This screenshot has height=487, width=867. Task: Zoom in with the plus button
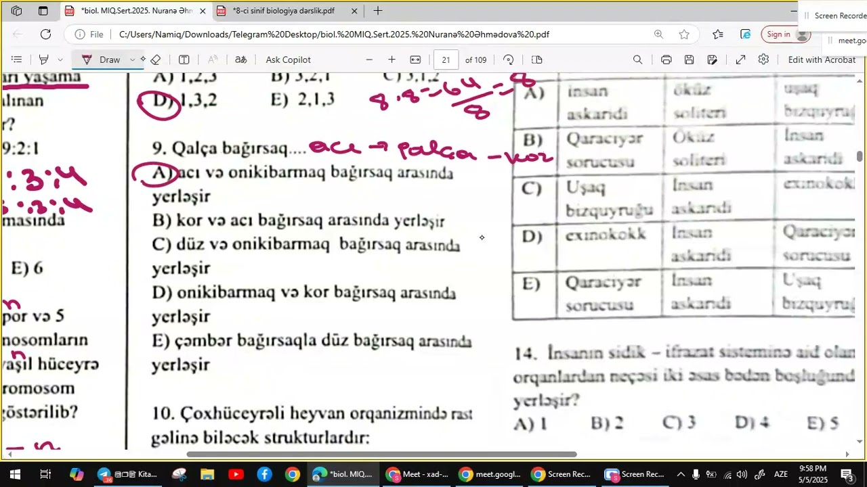tap(392, 60)
